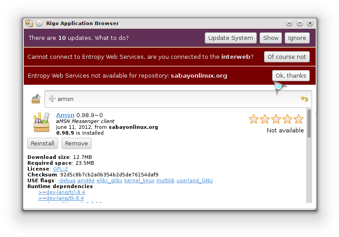339x237 pixels.
Task: Click the back arrow icon inside search field
Action: 52,99
